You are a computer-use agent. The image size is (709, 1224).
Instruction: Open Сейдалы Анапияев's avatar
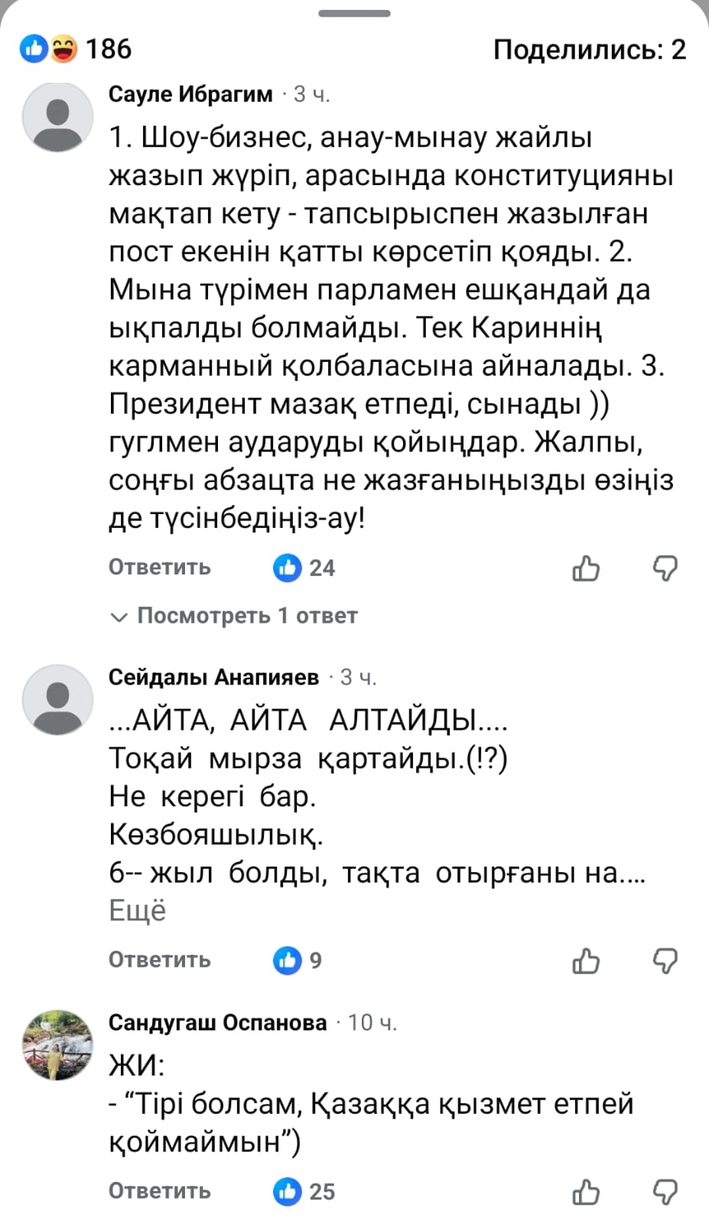point(57,699)
